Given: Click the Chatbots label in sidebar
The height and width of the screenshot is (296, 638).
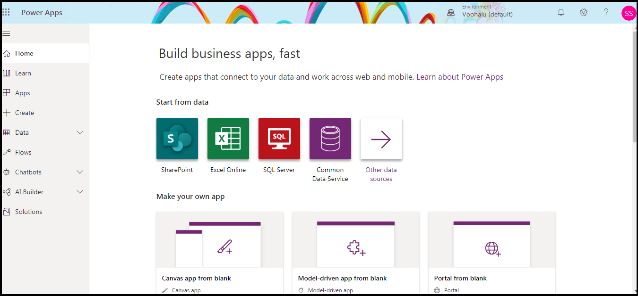Looking at the screenshot, I should (28, 172).
